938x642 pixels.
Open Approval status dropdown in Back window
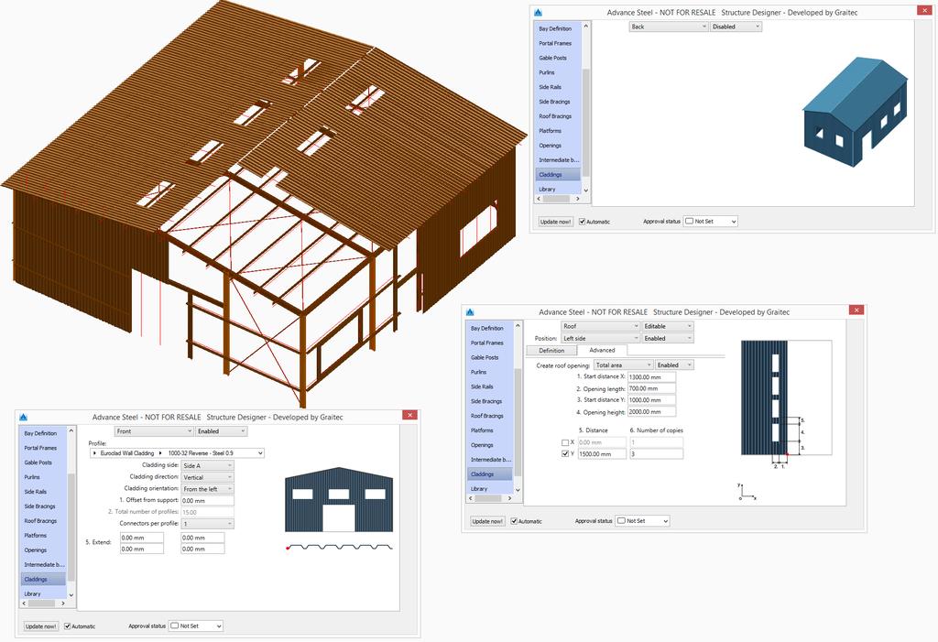tap(711, 222)
